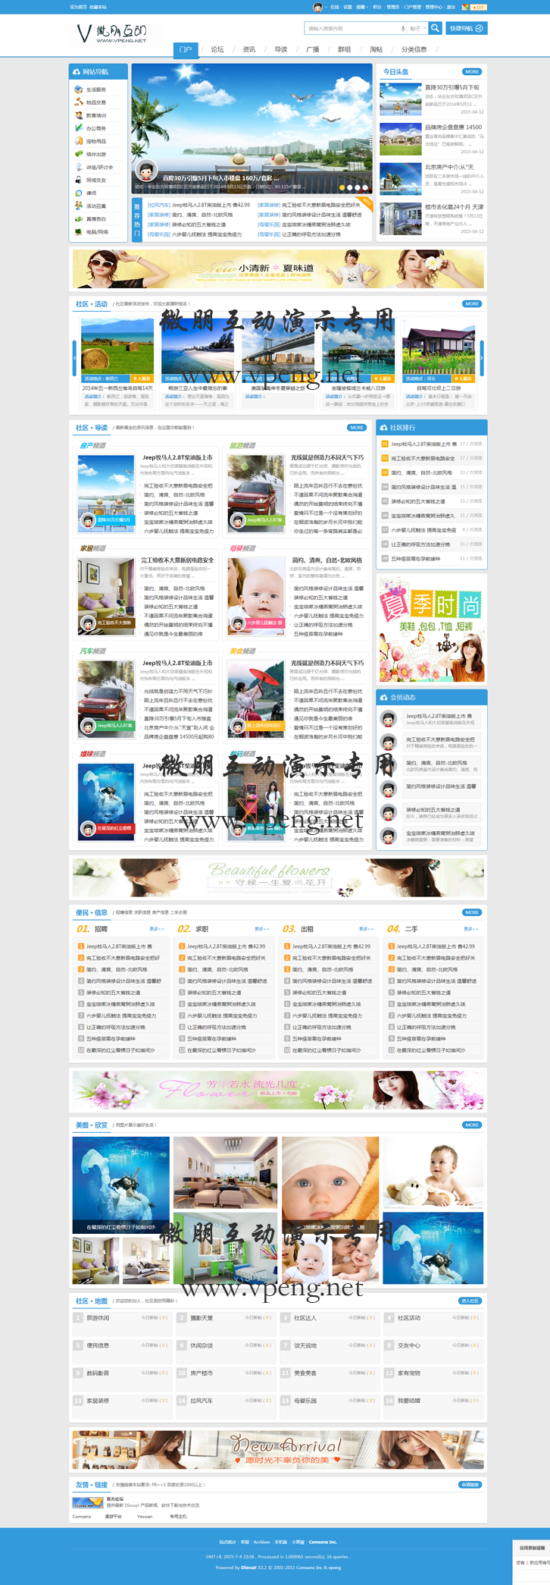Click the 真情告白 icon in site navigation
The height and width of the screenshot is (1585, 550).
[x=79, y=218]
